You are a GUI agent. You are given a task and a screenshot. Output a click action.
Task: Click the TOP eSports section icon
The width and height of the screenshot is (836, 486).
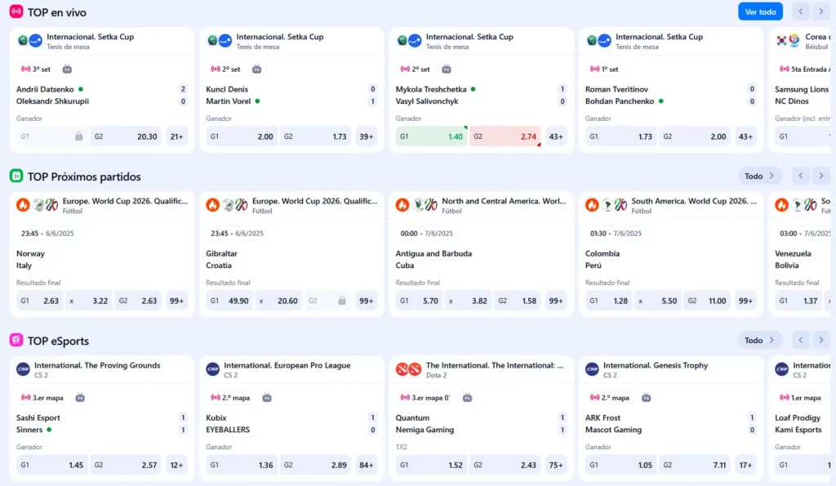(16, 340)
